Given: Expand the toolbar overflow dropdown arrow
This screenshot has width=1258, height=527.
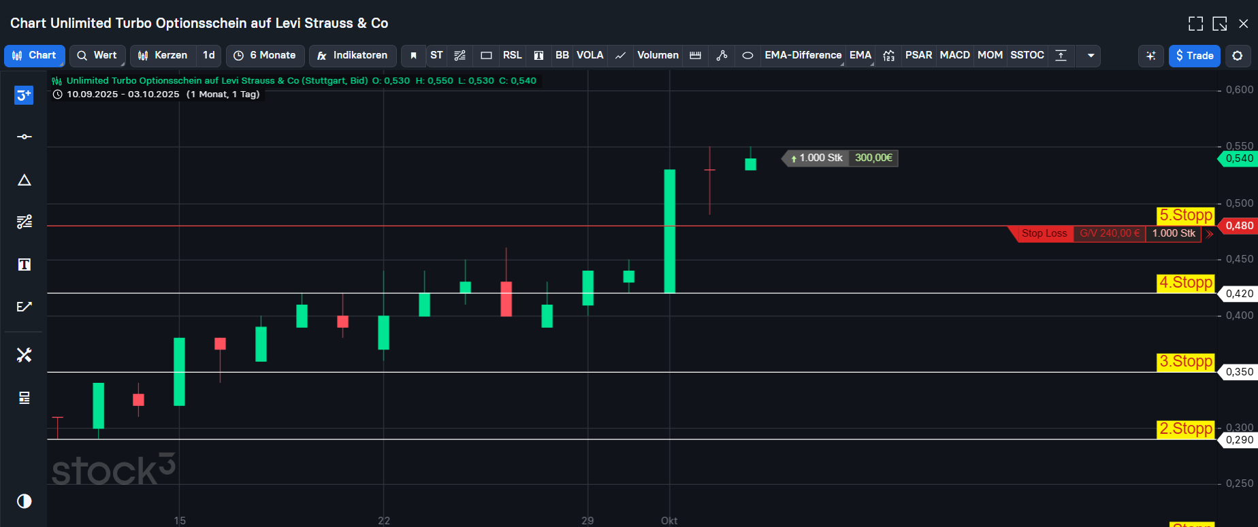Looking at the screenshot, I should [x=1091, y=56].
